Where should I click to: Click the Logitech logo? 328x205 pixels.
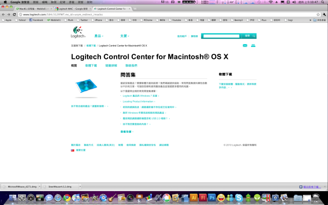78,32
